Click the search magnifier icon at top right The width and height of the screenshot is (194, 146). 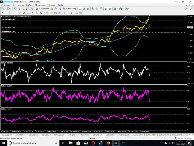point(187,9)
